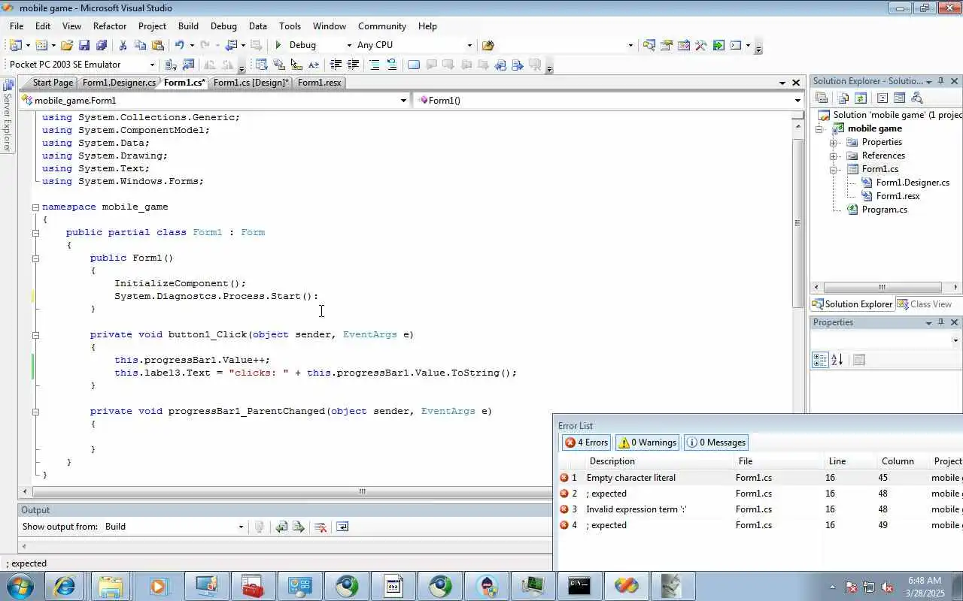Switch to the Form1.resx tab
Screen dimensions: 963x601
[x=319, y=83]
